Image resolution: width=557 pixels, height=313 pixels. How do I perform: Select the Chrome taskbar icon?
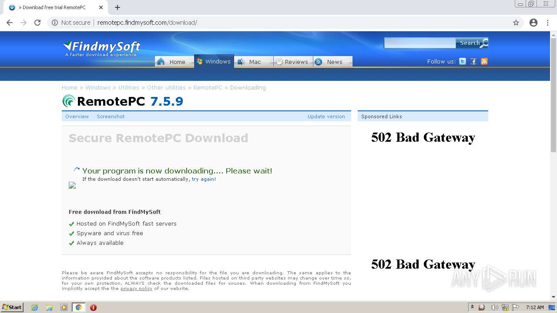[x=78, y=307]
